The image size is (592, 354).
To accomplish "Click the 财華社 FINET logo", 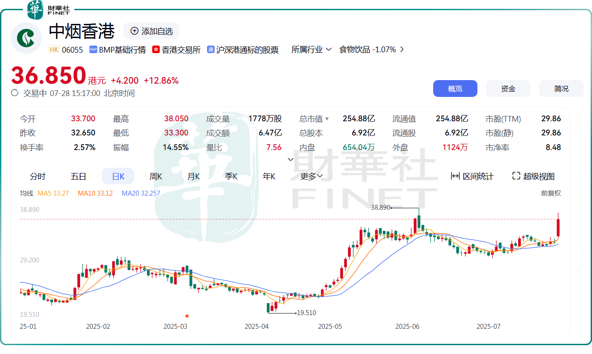I will coord(49,10).
